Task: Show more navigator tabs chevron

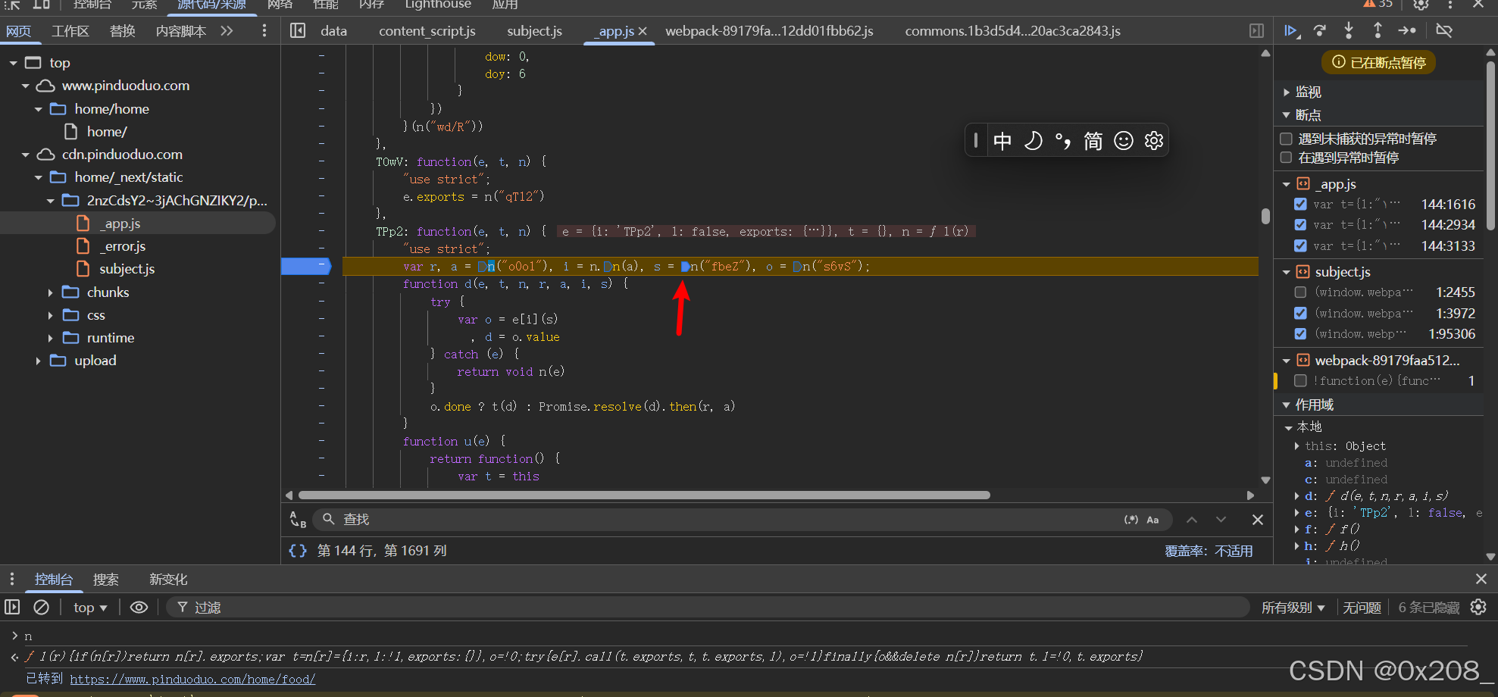Action: [x=227, y=30]
